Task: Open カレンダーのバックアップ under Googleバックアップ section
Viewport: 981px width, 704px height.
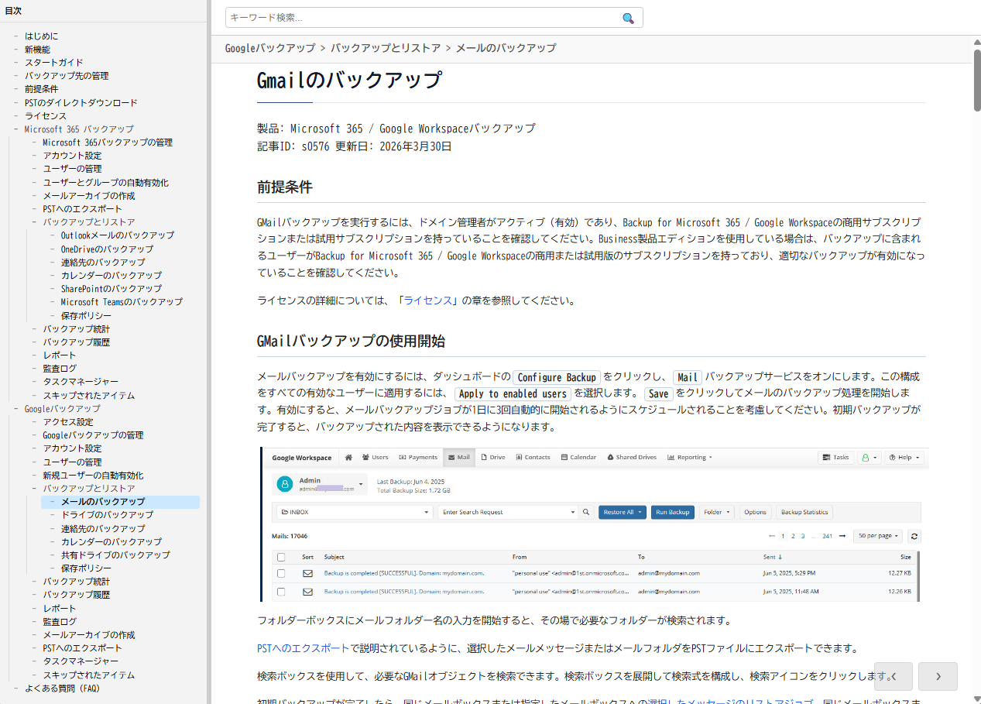Action: click(x=111, y=542)
